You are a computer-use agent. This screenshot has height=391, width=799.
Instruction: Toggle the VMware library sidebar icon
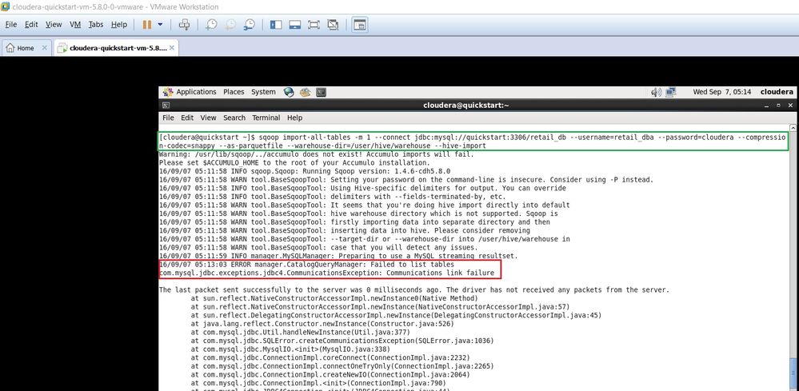point(276,25)
